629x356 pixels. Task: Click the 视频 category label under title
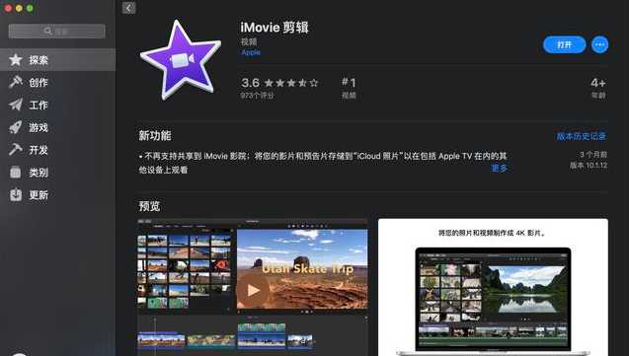coord(249,41)
